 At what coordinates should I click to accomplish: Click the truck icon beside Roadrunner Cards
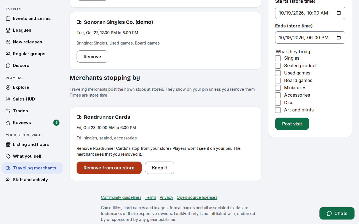point(79,117)
